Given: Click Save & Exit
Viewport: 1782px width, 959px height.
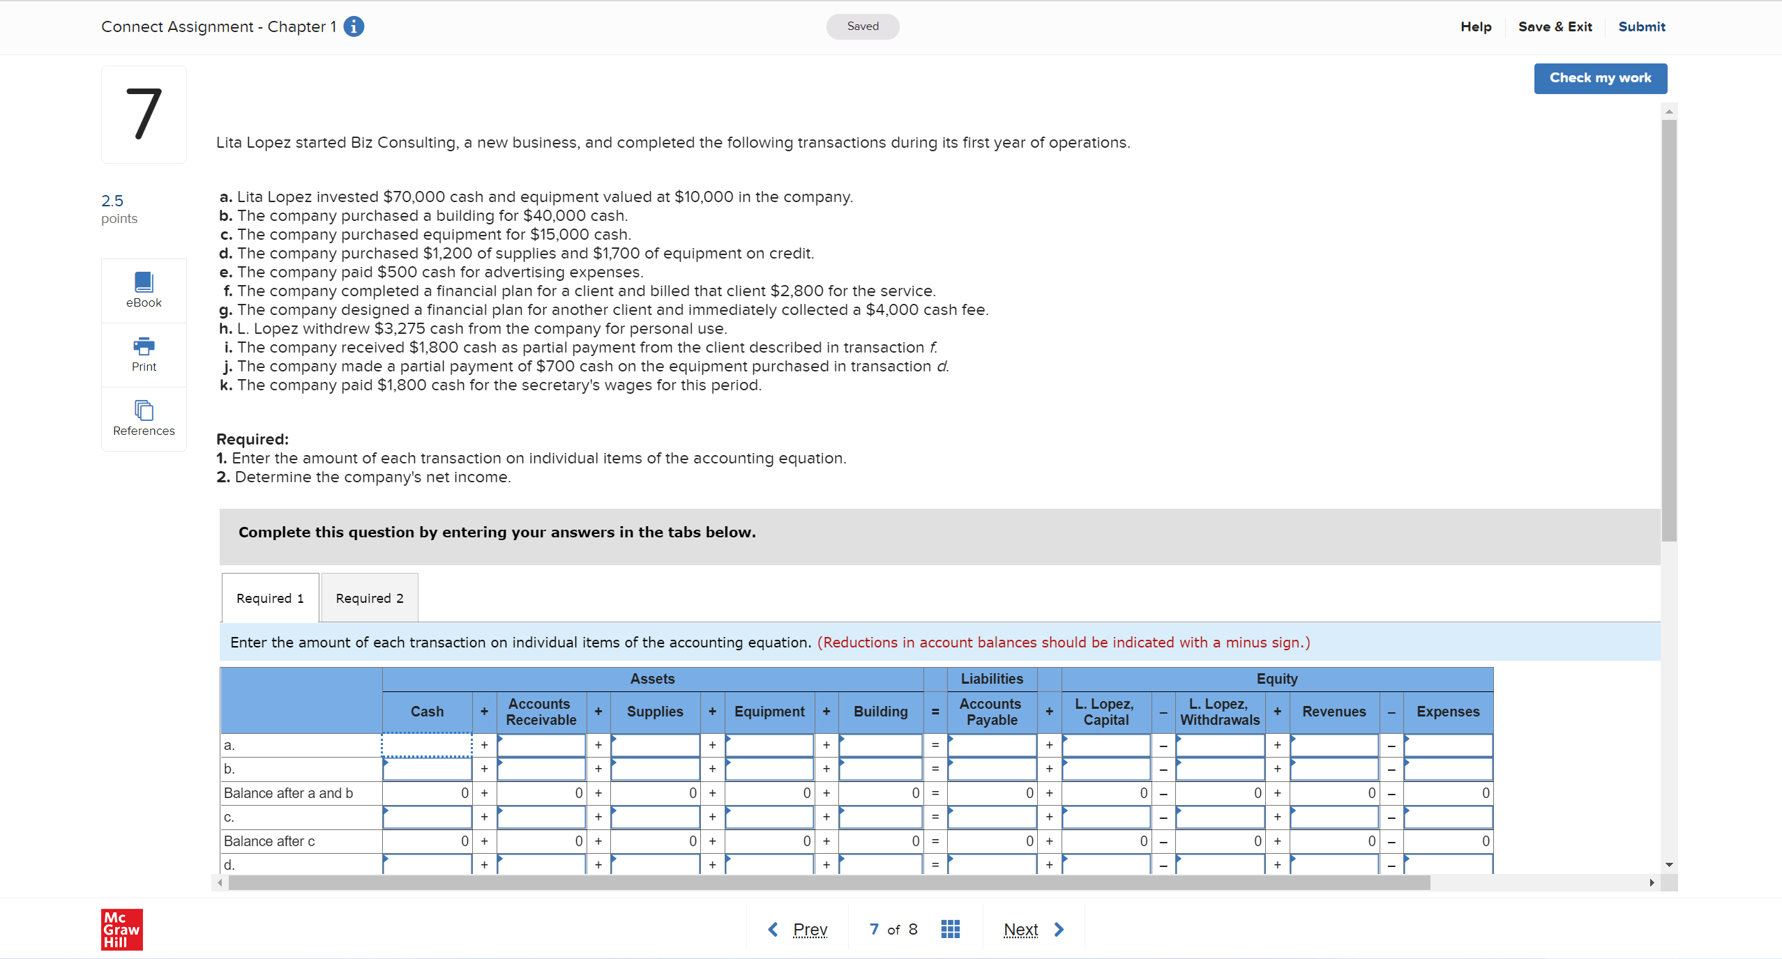Looking at the screenshot, I should (x=1555, y=26).
